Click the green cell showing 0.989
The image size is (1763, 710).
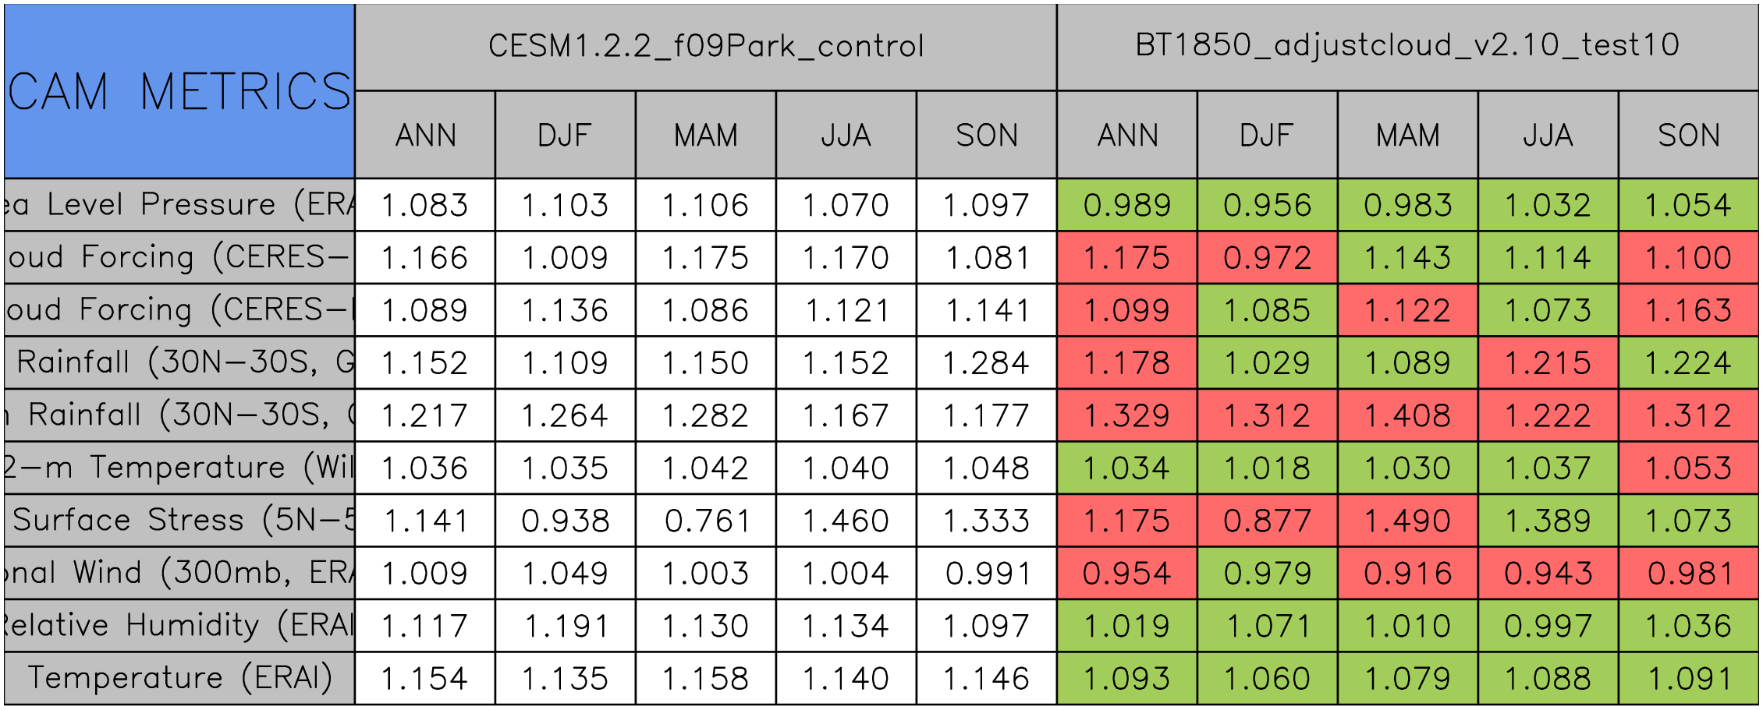[1127, 205]
